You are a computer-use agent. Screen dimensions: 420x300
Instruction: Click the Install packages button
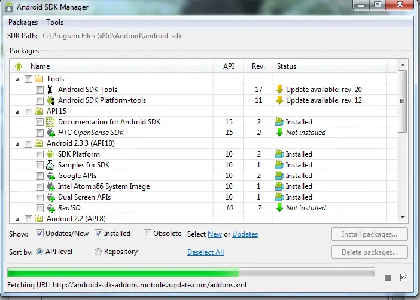[x=370, y=234]
